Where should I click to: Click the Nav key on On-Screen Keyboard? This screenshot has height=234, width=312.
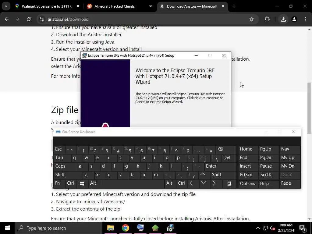290,149
